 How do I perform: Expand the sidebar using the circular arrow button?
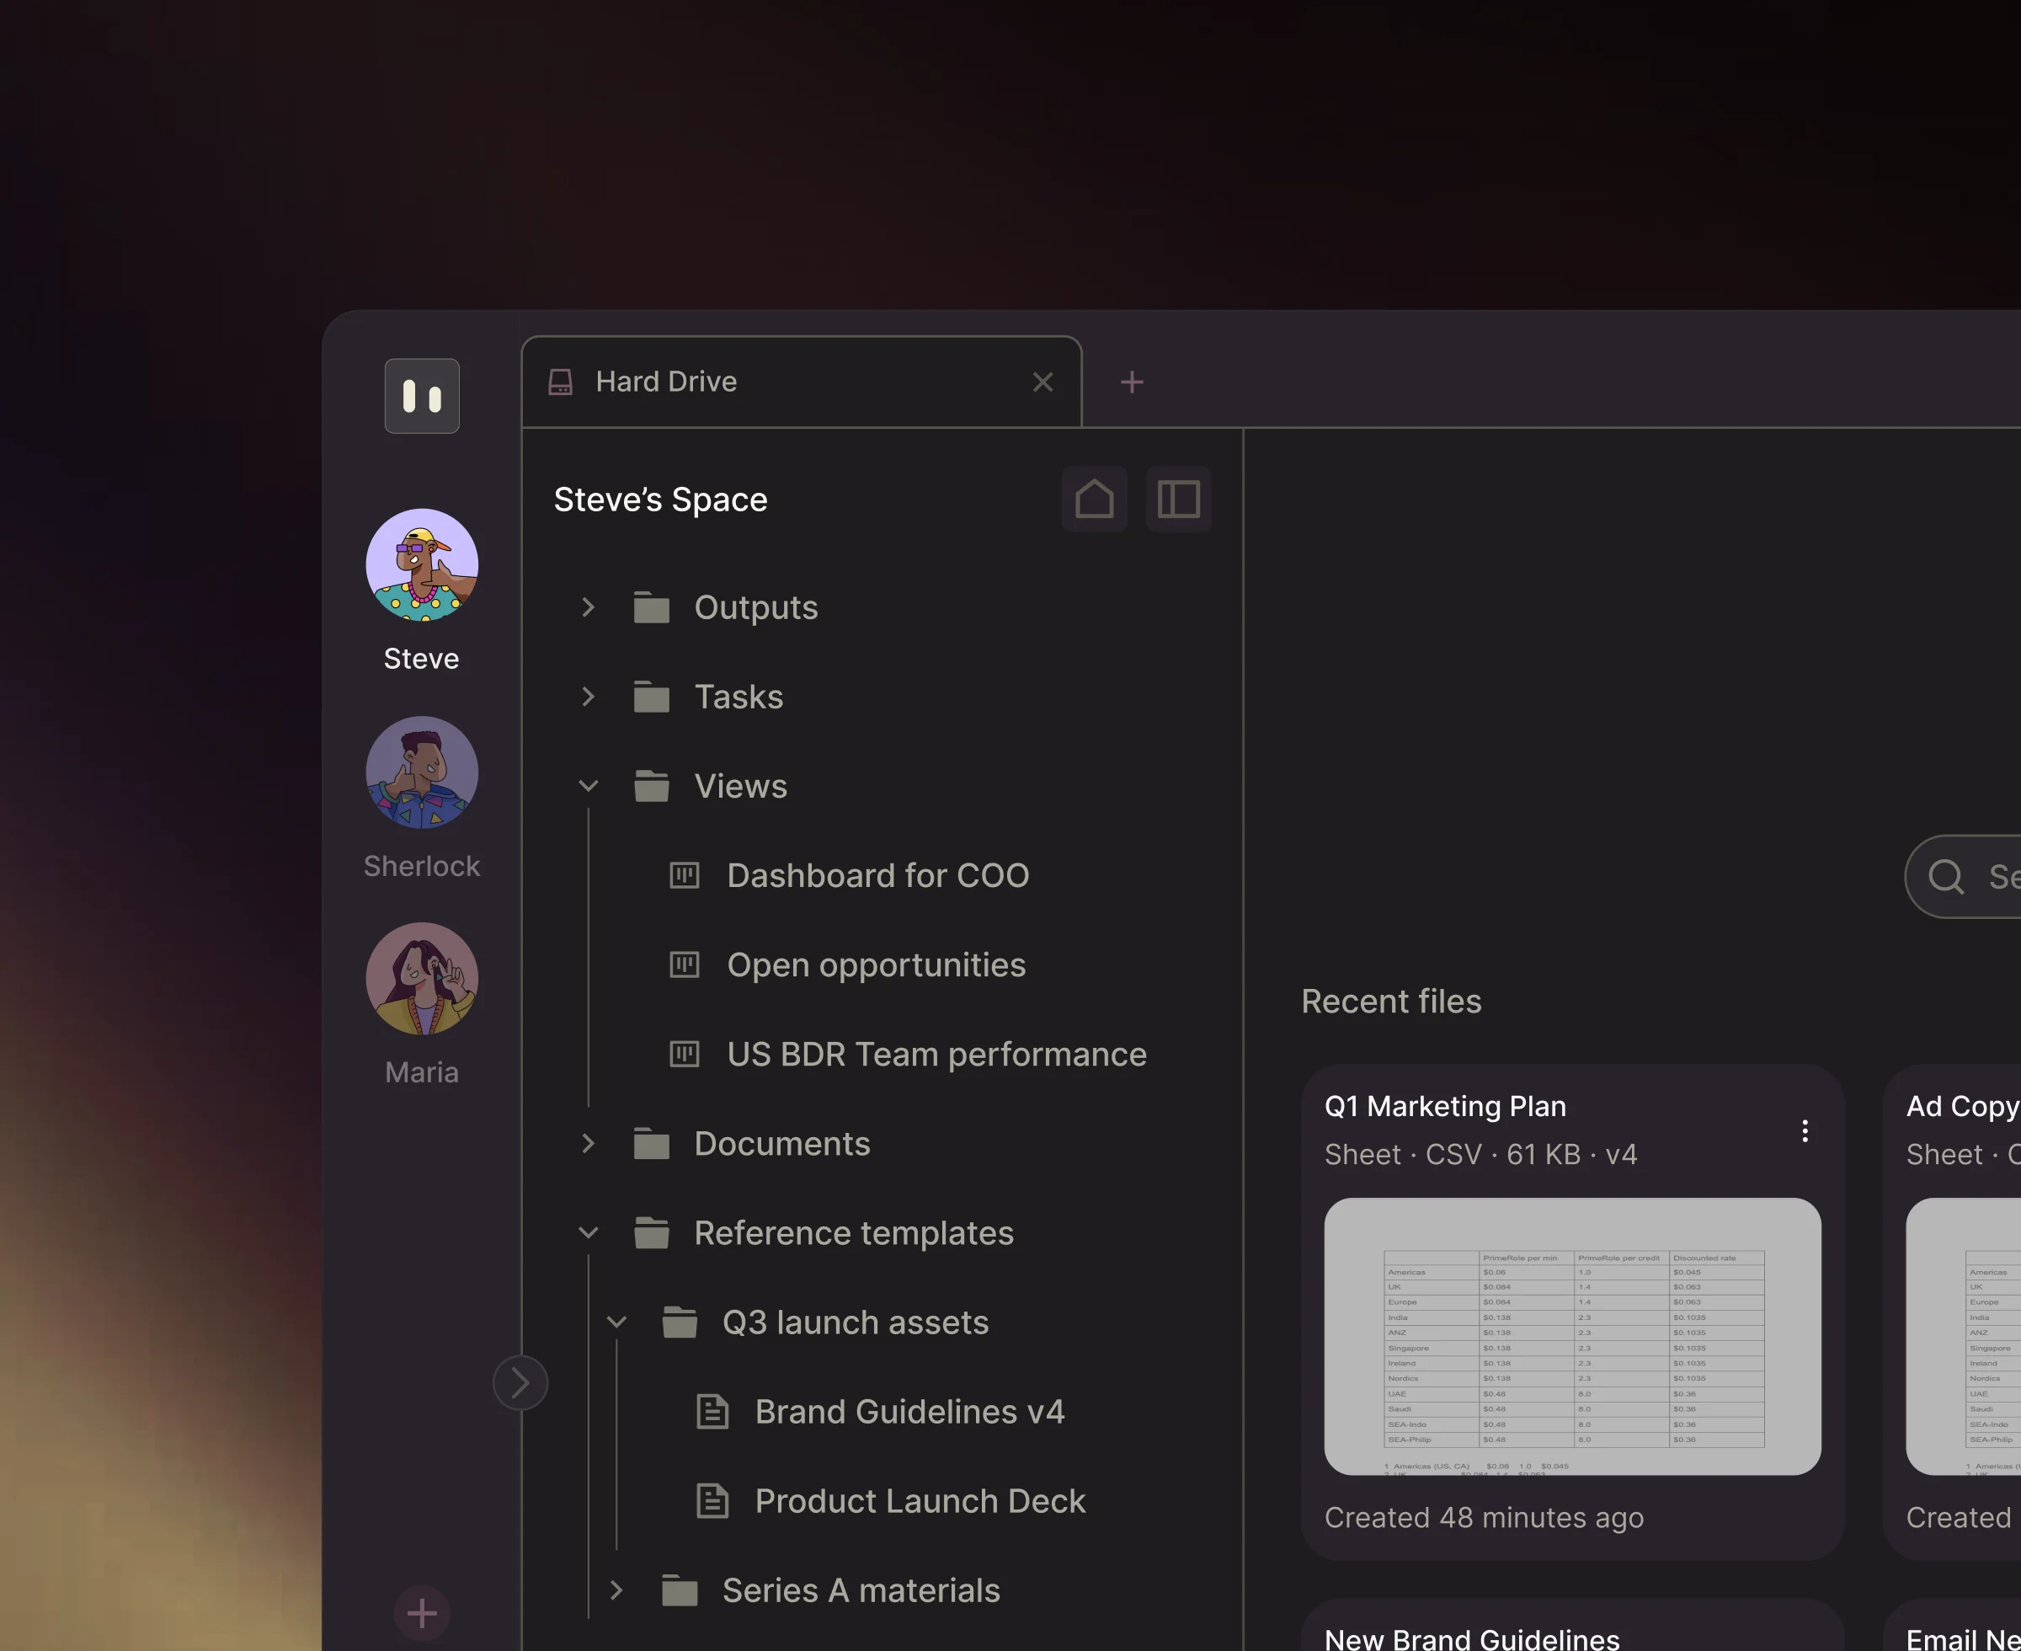click(x=520, y=1383)
